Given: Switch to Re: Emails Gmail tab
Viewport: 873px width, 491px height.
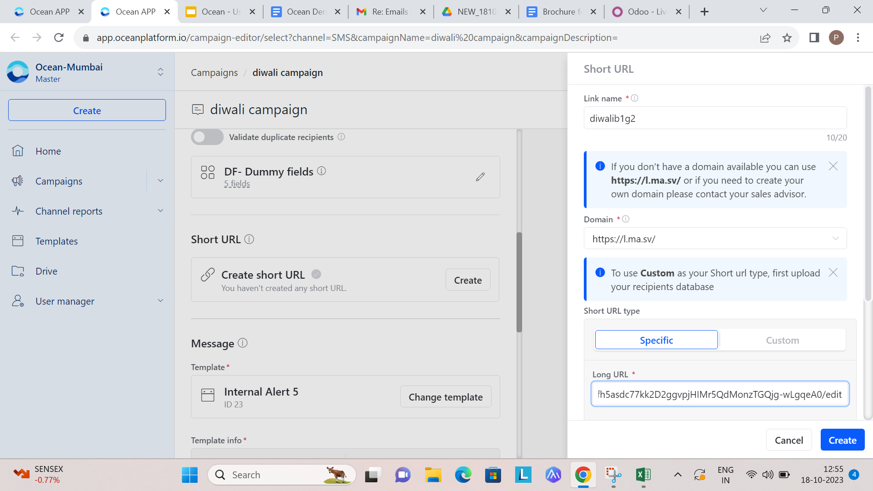Looking at the screenshot, I should (x=391, y=12).
